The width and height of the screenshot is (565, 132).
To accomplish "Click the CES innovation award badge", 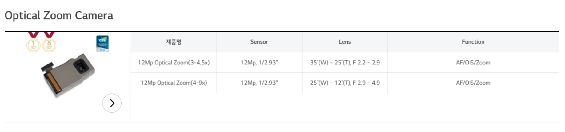I will (102, 44).
